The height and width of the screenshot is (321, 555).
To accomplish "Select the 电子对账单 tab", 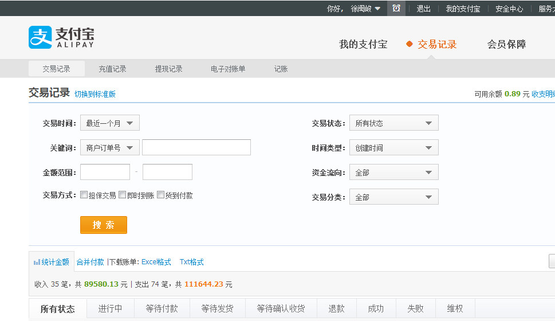I will 228,69.
